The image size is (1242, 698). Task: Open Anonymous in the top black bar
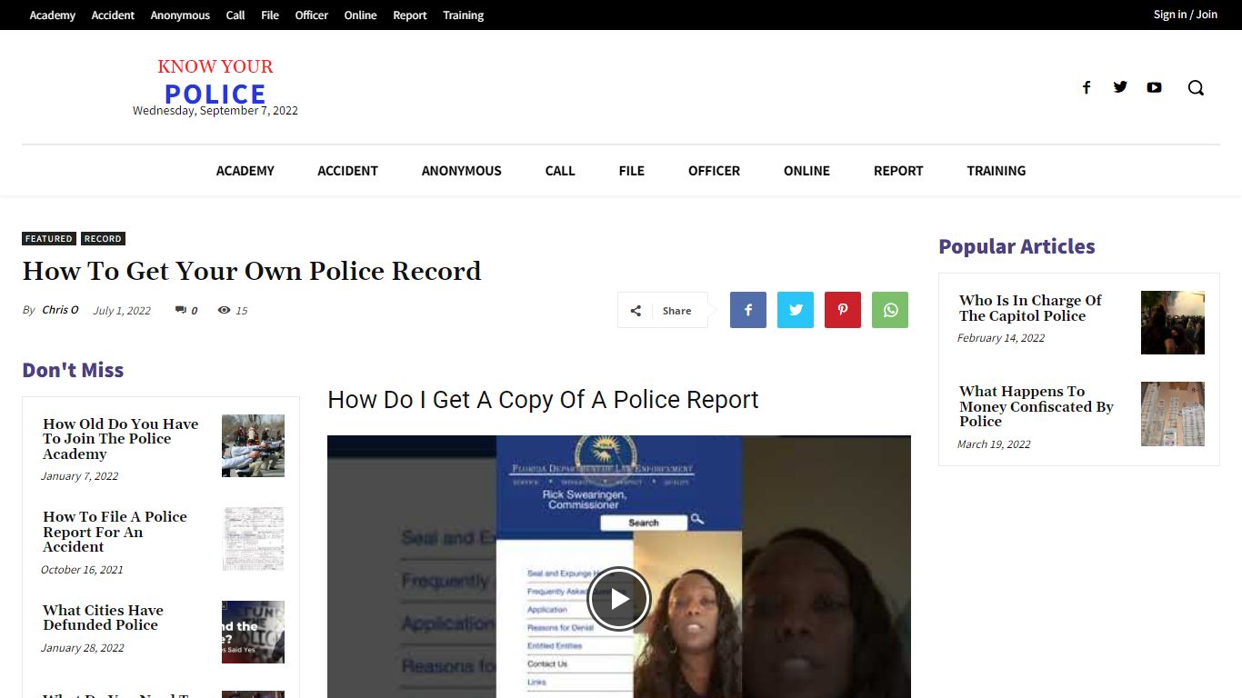coord(180,15)
